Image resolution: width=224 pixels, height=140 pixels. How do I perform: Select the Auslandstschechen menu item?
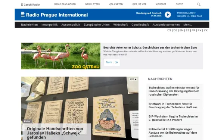pos(166,25)
